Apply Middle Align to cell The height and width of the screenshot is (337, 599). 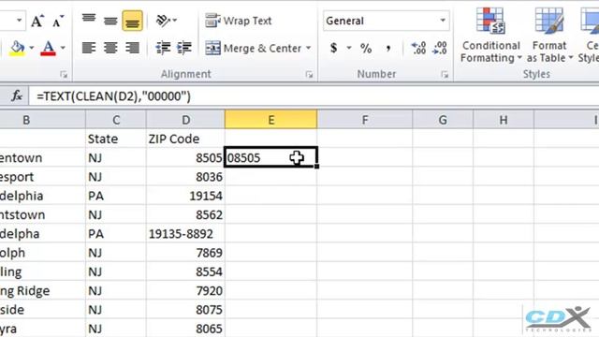tap(110, 21)
